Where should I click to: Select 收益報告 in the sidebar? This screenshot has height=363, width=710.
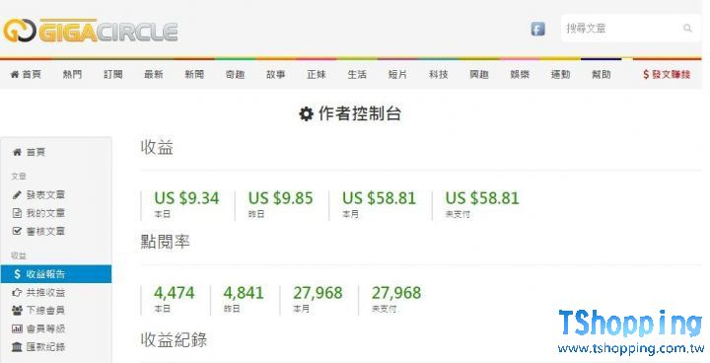[x=56, y=273]
